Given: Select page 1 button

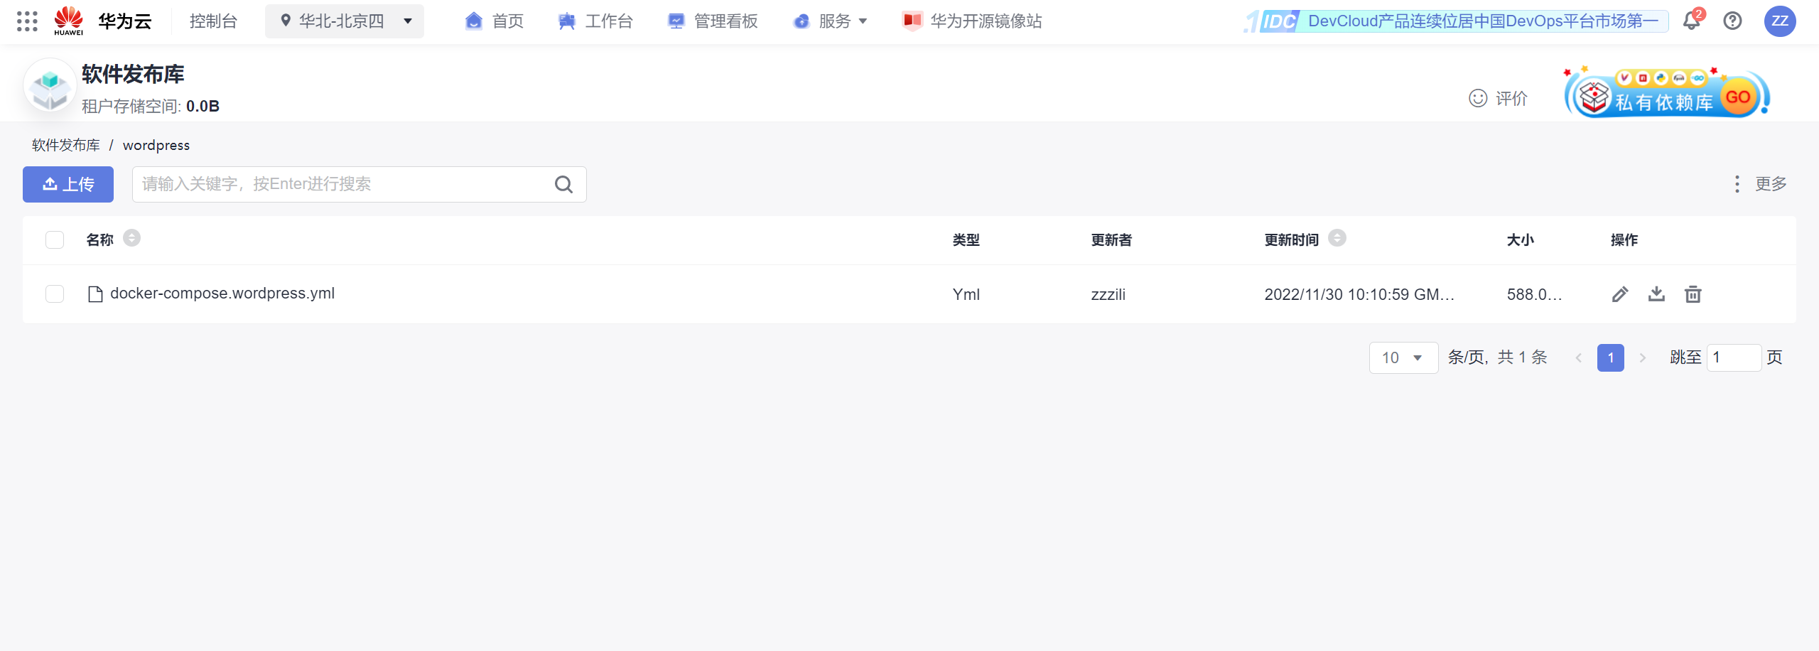Looking at the screenshot, I should (1611, 357).
